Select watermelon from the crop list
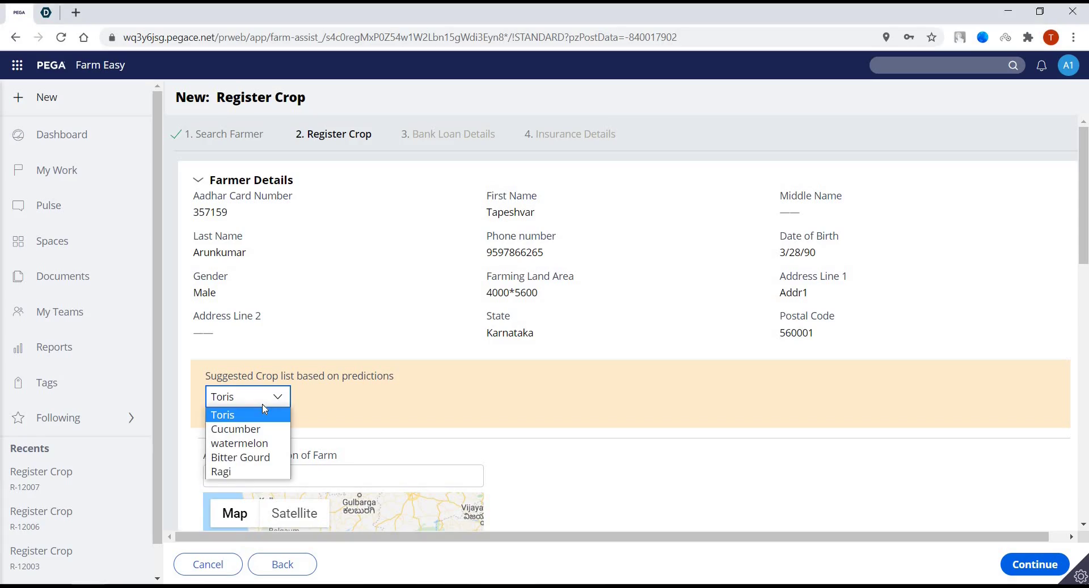The width and height of the screenshot is (1089, 588). pos(248,444)
